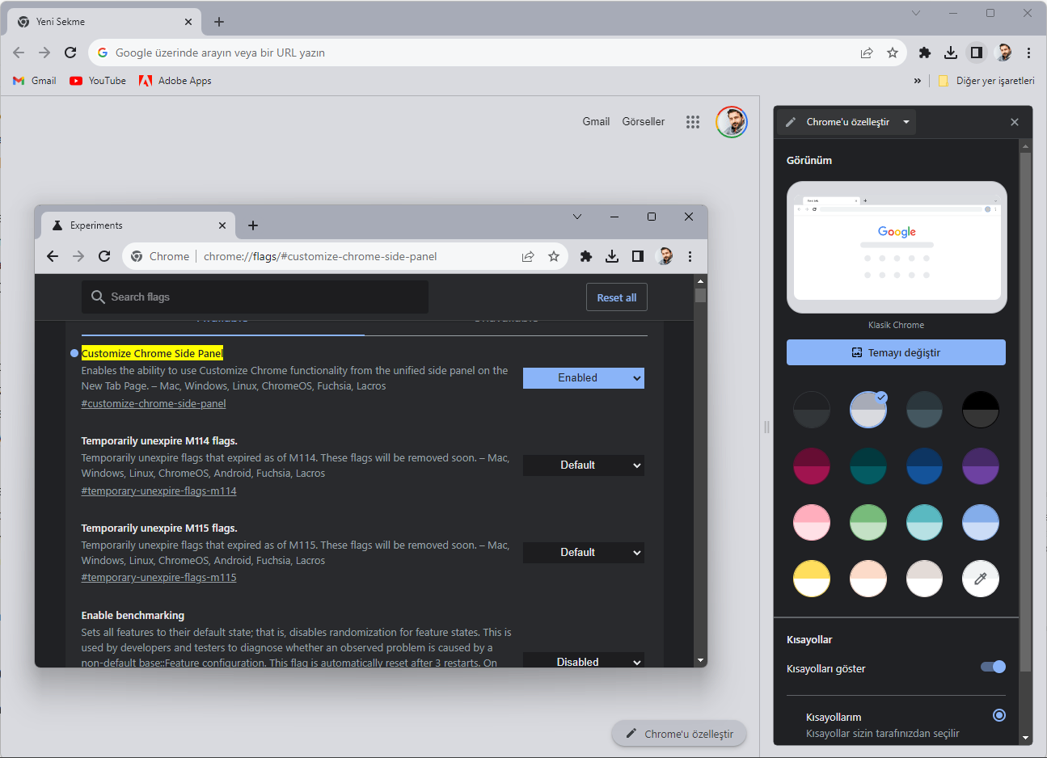Select the pink theme color swatch
The width and height of the screenshot is (1047, 758).
812,522
